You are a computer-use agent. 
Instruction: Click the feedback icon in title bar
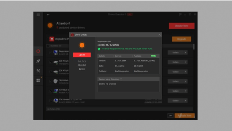pos(180,14)
